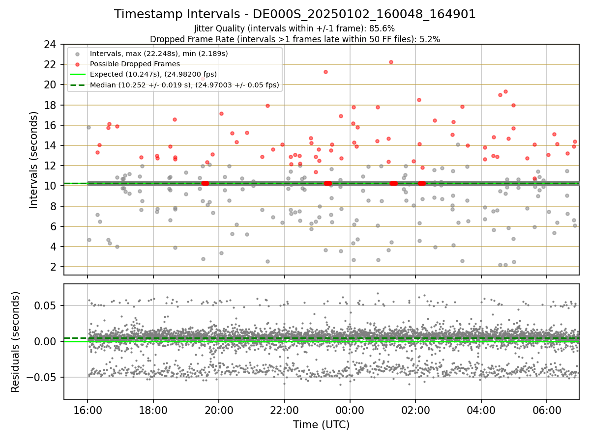Click the "00:00" x-axis tick label
The width and height of the screenshot is (590, 442).
point(350,410)
